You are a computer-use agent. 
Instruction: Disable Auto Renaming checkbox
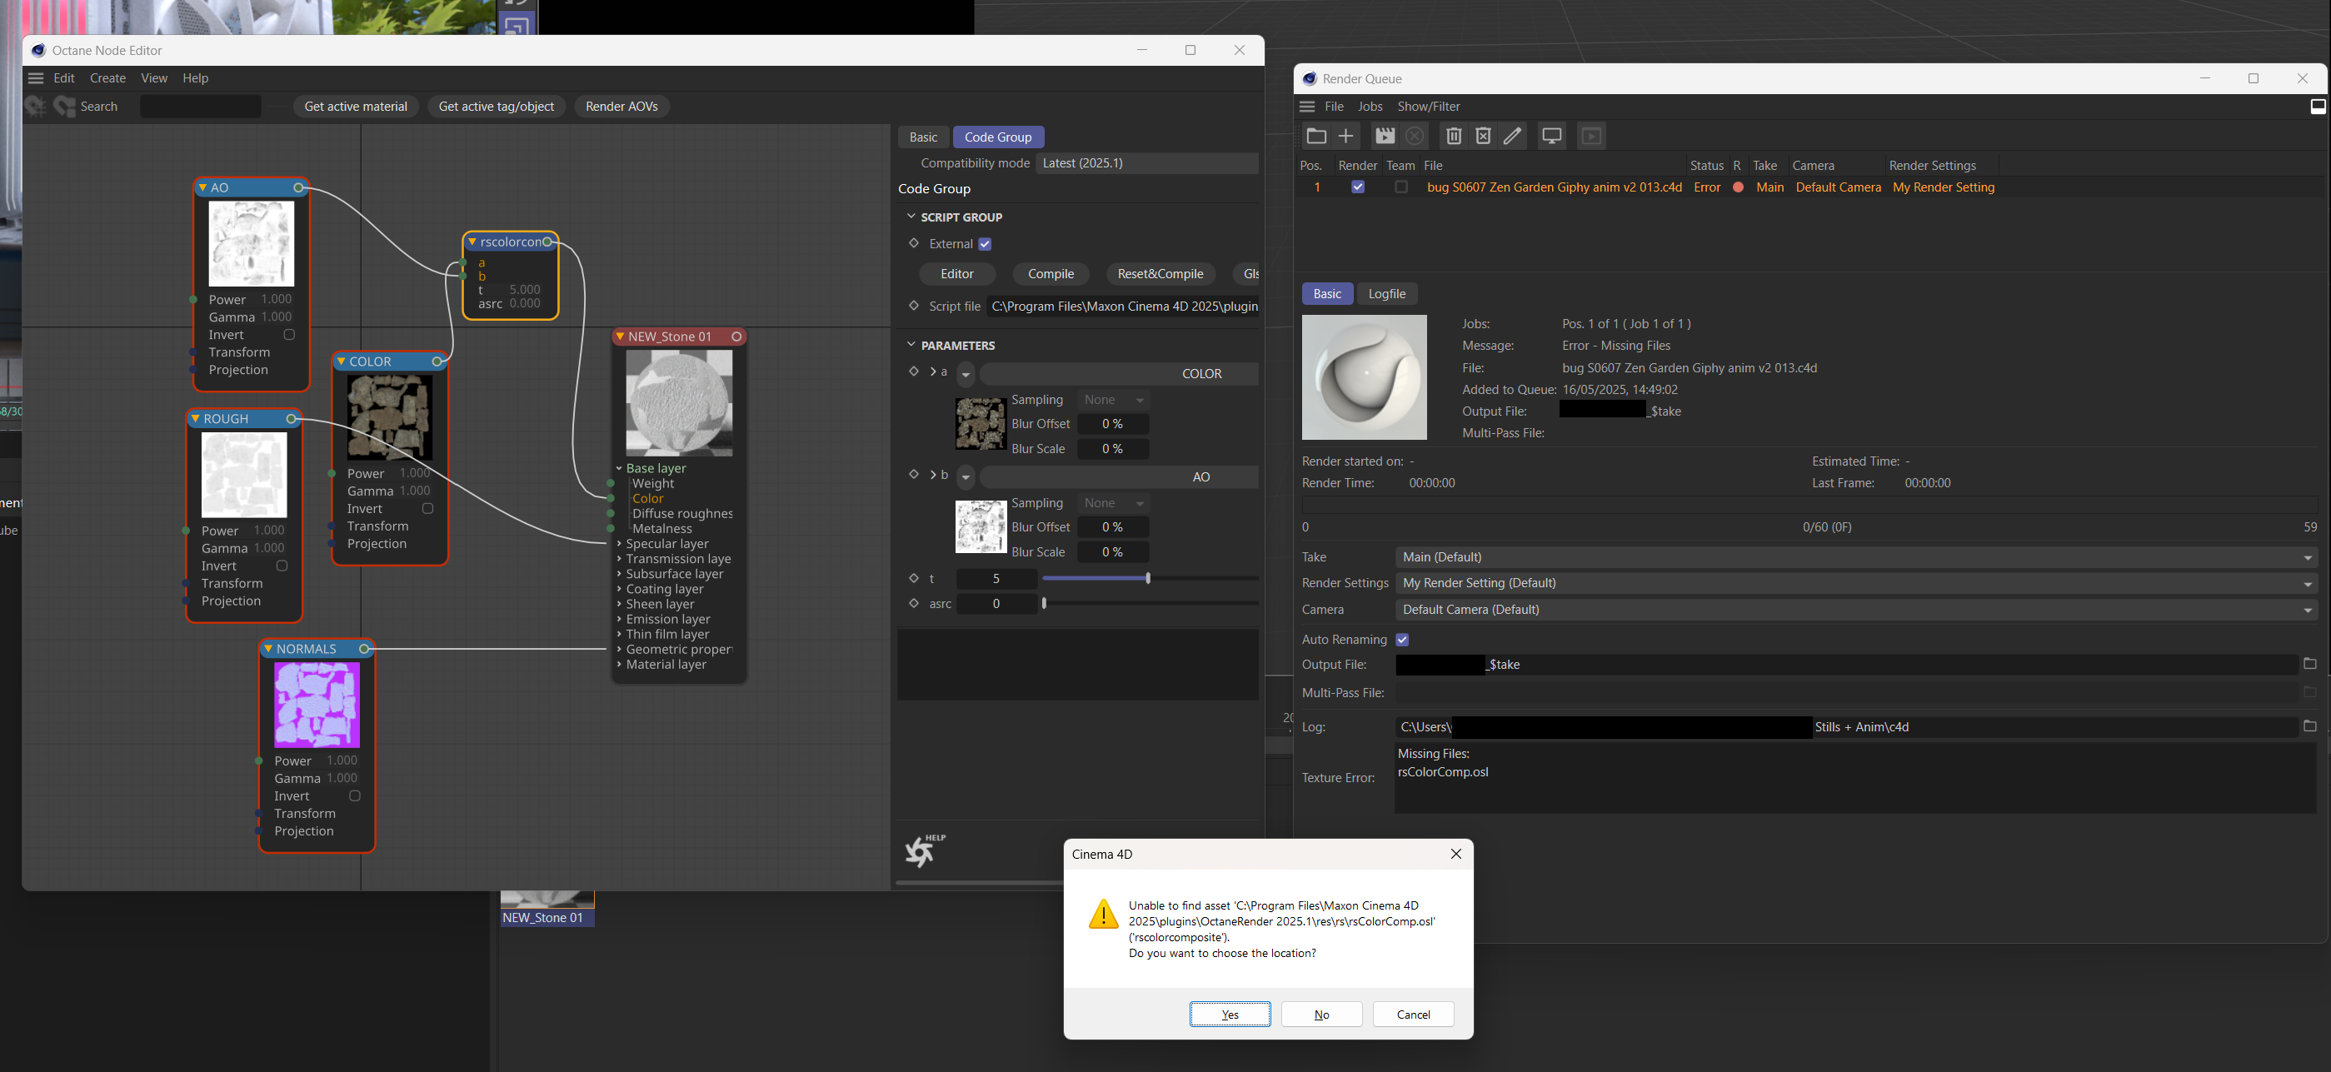(1401, 640)
